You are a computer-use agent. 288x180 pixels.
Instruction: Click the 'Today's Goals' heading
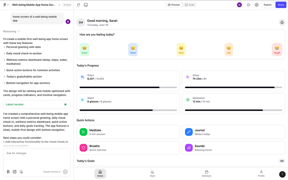85,161
